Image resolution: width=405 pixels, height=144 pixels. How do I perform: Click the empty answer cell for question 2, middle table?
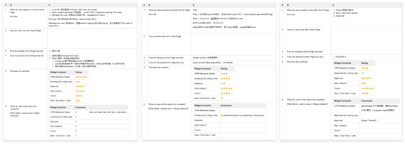point(234,44)
